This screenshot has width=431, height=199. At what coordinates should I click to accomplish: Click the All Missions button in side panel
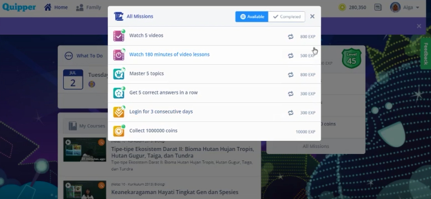click(x=316, y=146)
